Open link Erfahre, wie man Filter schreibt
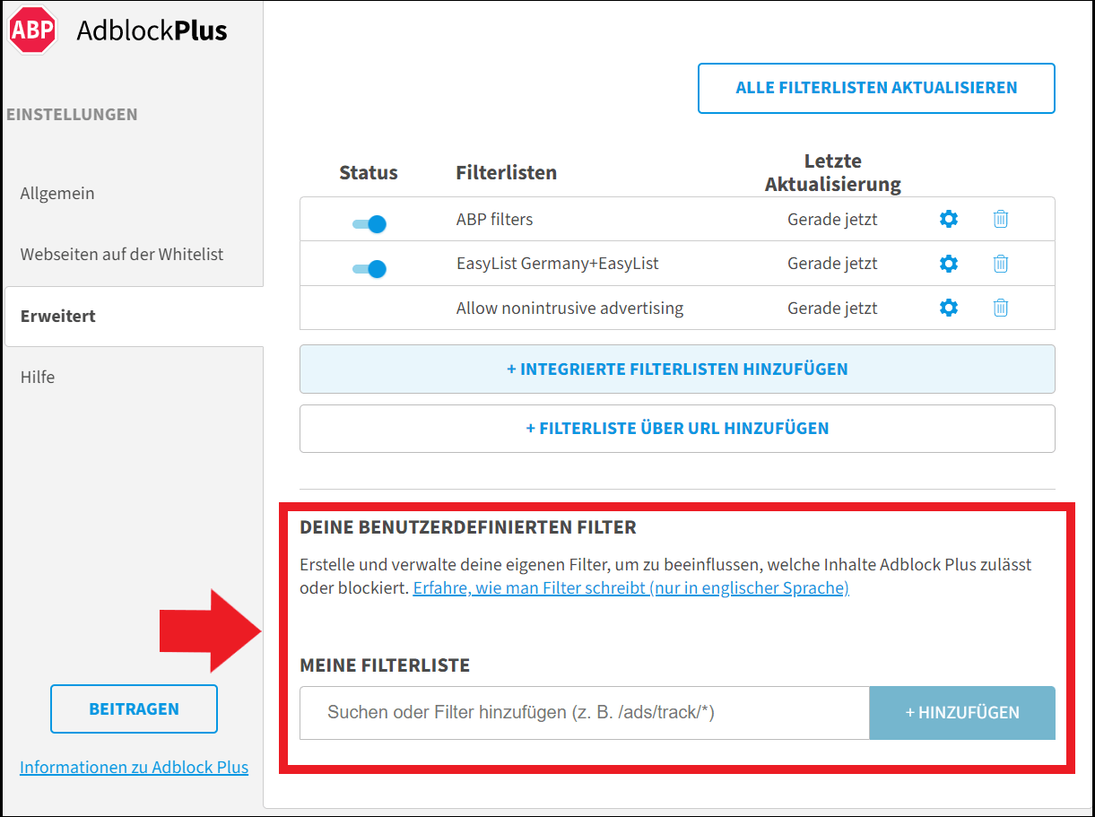 click(x=631, y=588)
